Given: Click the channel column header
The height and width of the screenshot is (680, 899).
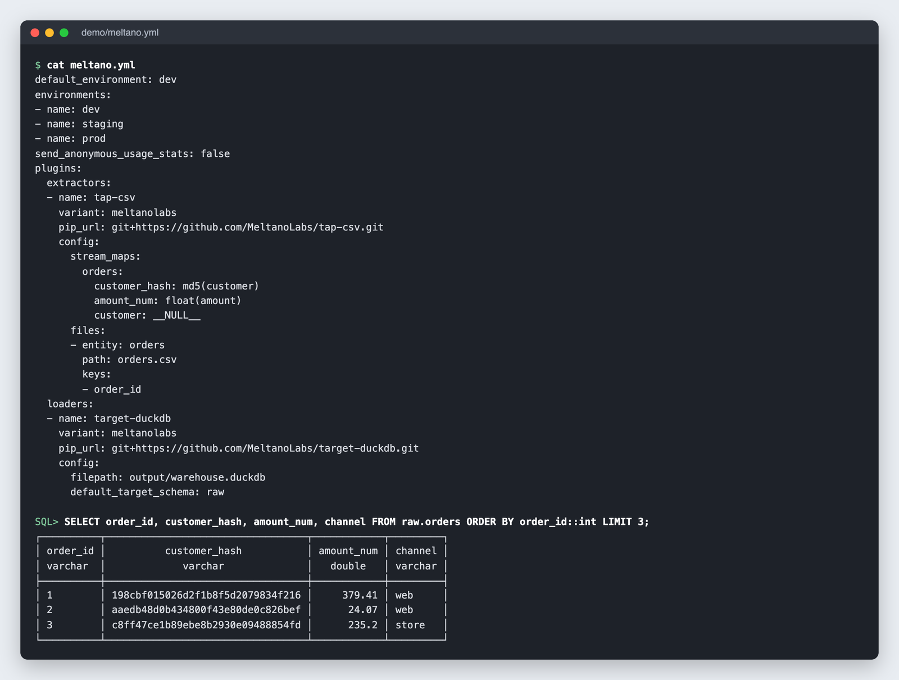Looking at the screenshot, I should coord(416,551).
